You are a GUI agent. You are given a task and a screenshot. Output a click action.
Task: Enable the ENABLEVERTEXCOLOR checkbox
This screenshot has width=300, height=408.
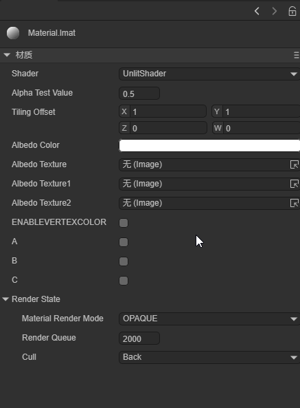tap(124, 223)
